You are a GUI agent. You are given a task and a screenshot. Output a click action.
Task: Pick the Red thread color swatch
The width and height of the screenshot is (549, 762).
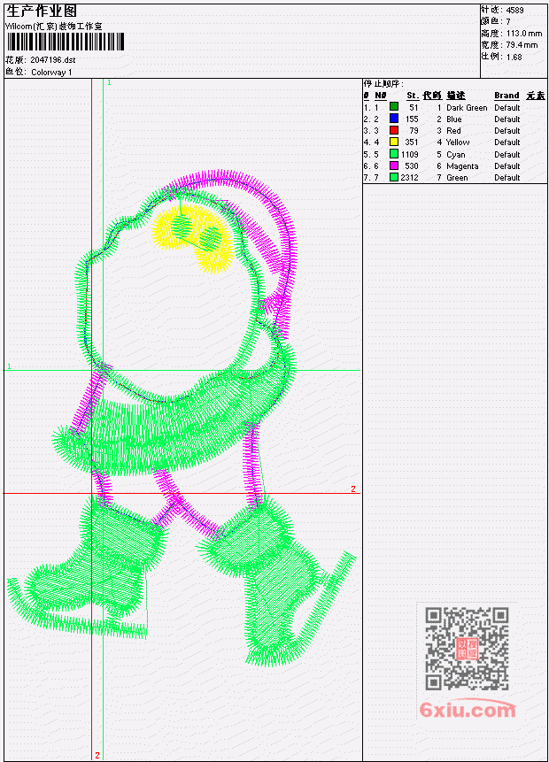point(394,130)
